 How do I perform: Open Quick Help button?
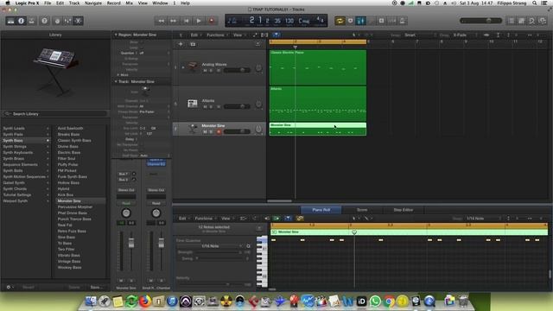coord(44,21)
